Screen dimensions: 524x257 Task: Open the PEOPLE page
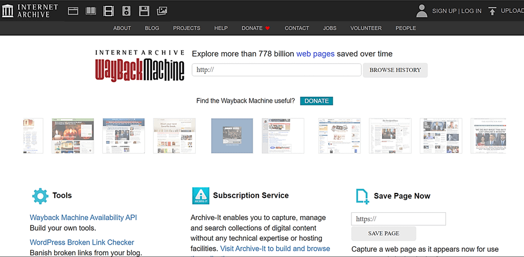point(406,28)
